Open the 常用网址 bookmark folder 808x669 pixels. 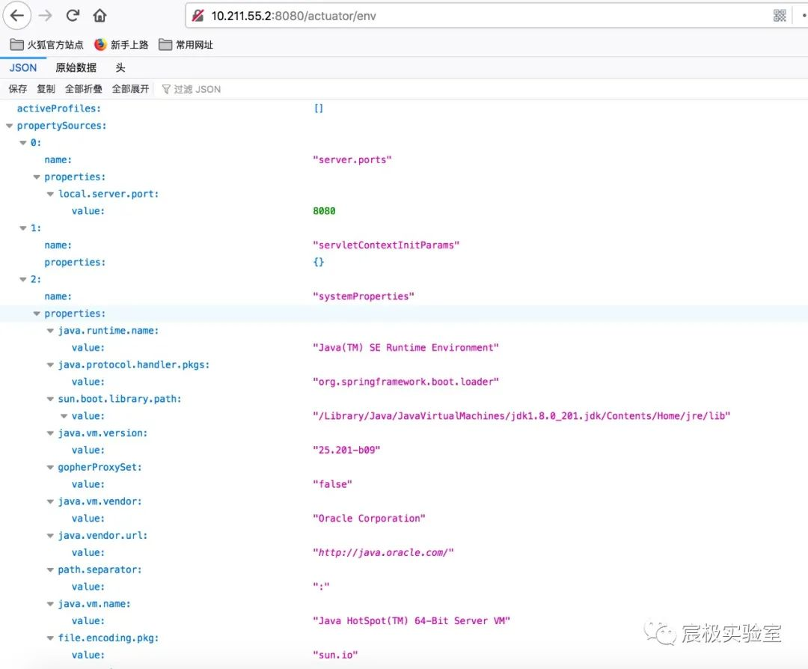[x=185, y=44]
